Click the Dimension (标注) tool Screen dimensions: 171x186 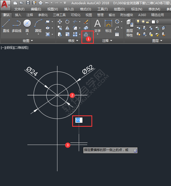[108, 26]
